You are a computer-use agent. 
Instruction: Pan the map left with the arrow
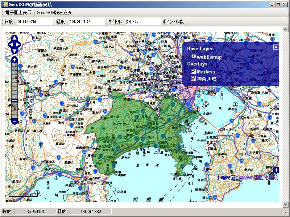click(11, 44)
